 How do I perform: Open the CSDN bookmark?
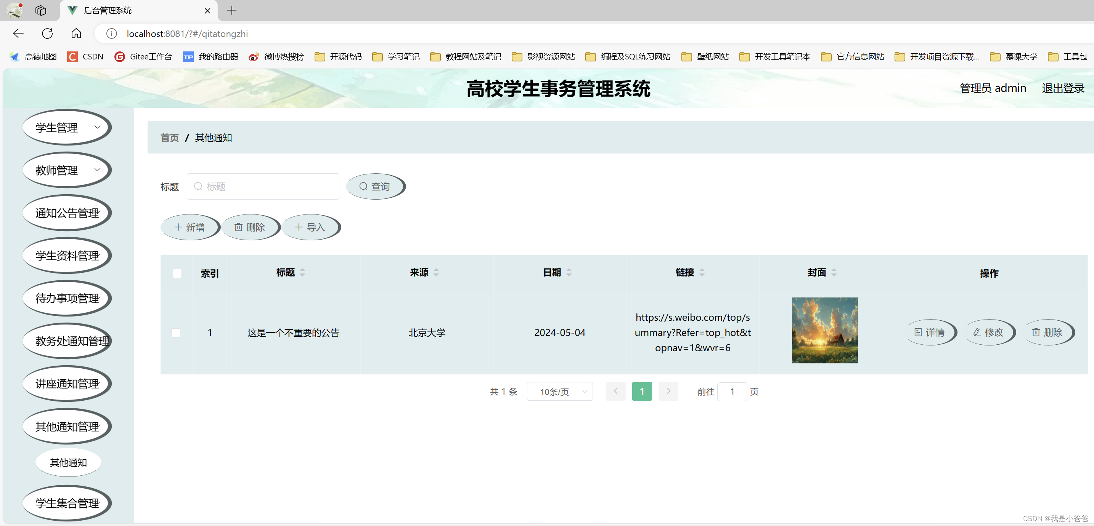(x=85, y=57)
